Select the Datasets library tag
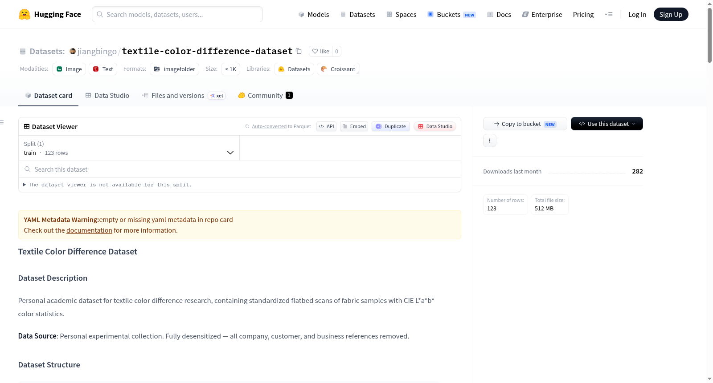The width and height of the screenshot is (713, 383). pyautogui.click(x=294, y=69)
